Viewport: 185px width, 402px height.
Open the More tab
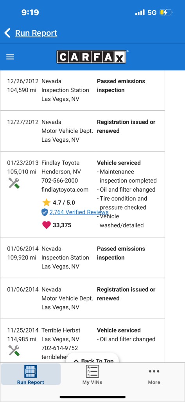tap(154, 376)
